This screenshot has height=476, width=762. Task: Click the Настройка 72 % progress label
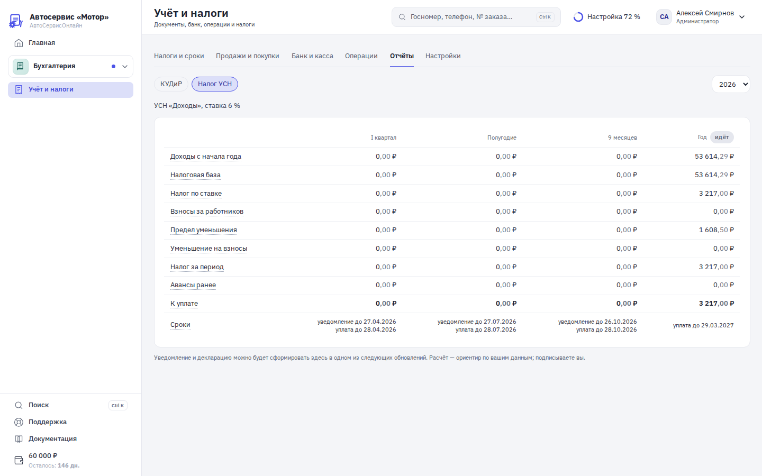pos(614,17)
